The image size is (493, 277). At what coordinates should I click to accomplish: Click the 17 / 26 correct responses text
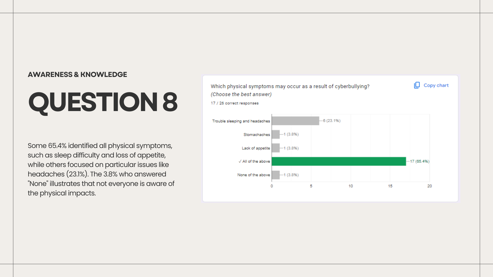point(235,103)
